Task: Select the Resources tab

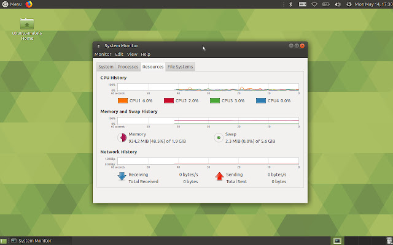Action: 153,67
